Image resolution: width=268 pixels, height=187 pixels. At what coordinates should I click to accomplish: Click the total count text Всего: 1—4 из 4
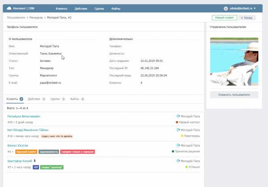[17, 108]
